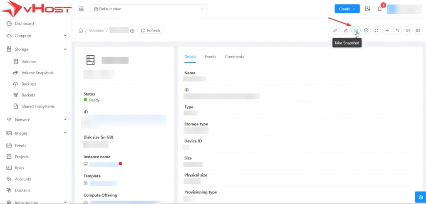This screenshot has width=426, height=204.
Task: Click the clock recurring snapshots icon
Action: 366,30
